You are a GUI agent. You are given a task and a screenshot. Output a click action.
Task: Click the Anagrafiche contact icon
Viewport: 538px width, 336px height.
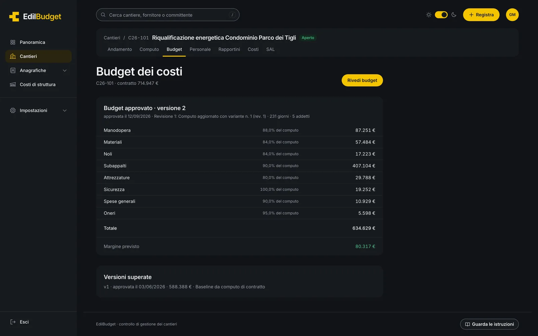[13, 71]
